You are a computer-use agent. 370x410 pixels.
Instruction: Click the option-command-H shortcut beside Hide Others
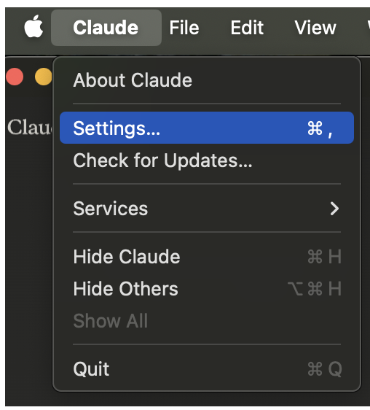coord(315,289)
